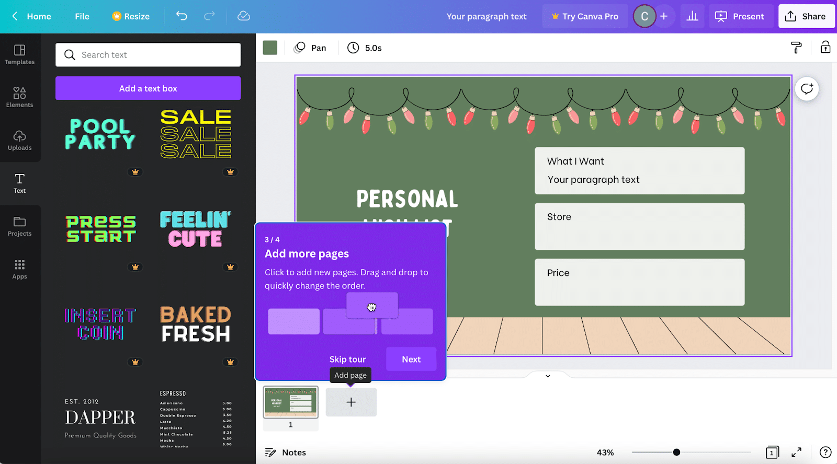Click the Pro crown under SALE style
Screen dimensions: 837x464
click(x=230, y=172)
